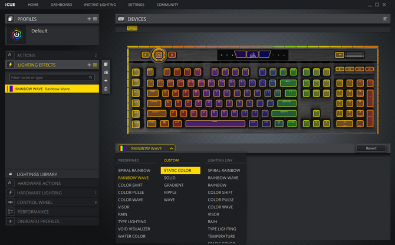Click the Revert button
The height and width of the screenshot is (245, 395).
pyautogui.click(x=371, y=148)
